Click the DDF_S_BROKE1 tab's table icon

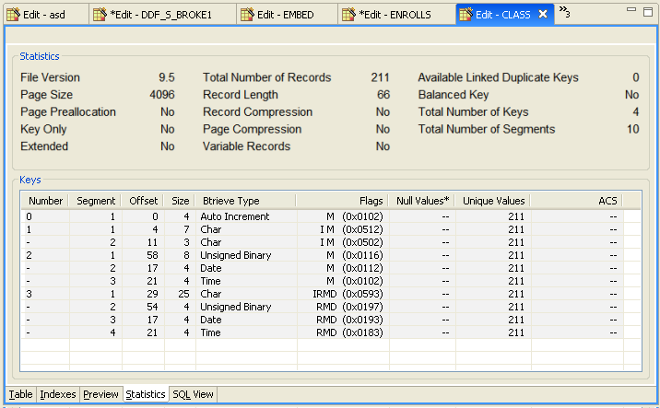[100, 15]
